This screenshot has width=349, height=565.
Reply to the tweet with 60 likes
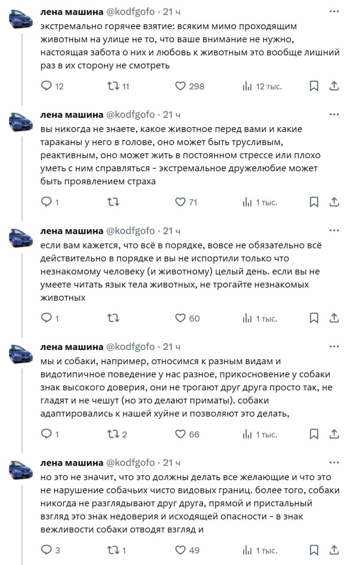pos(47,318)
